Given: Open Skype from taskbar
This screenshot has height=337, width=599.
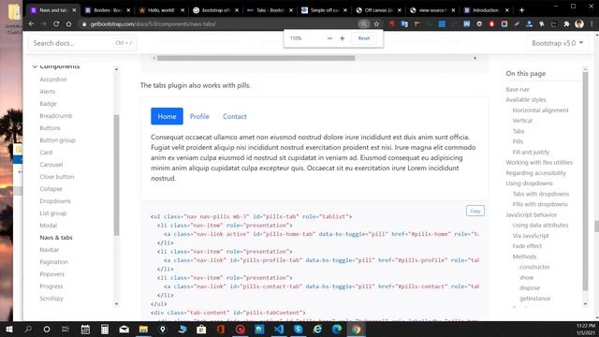Looking at the screenshot, I should coord(299,329).
